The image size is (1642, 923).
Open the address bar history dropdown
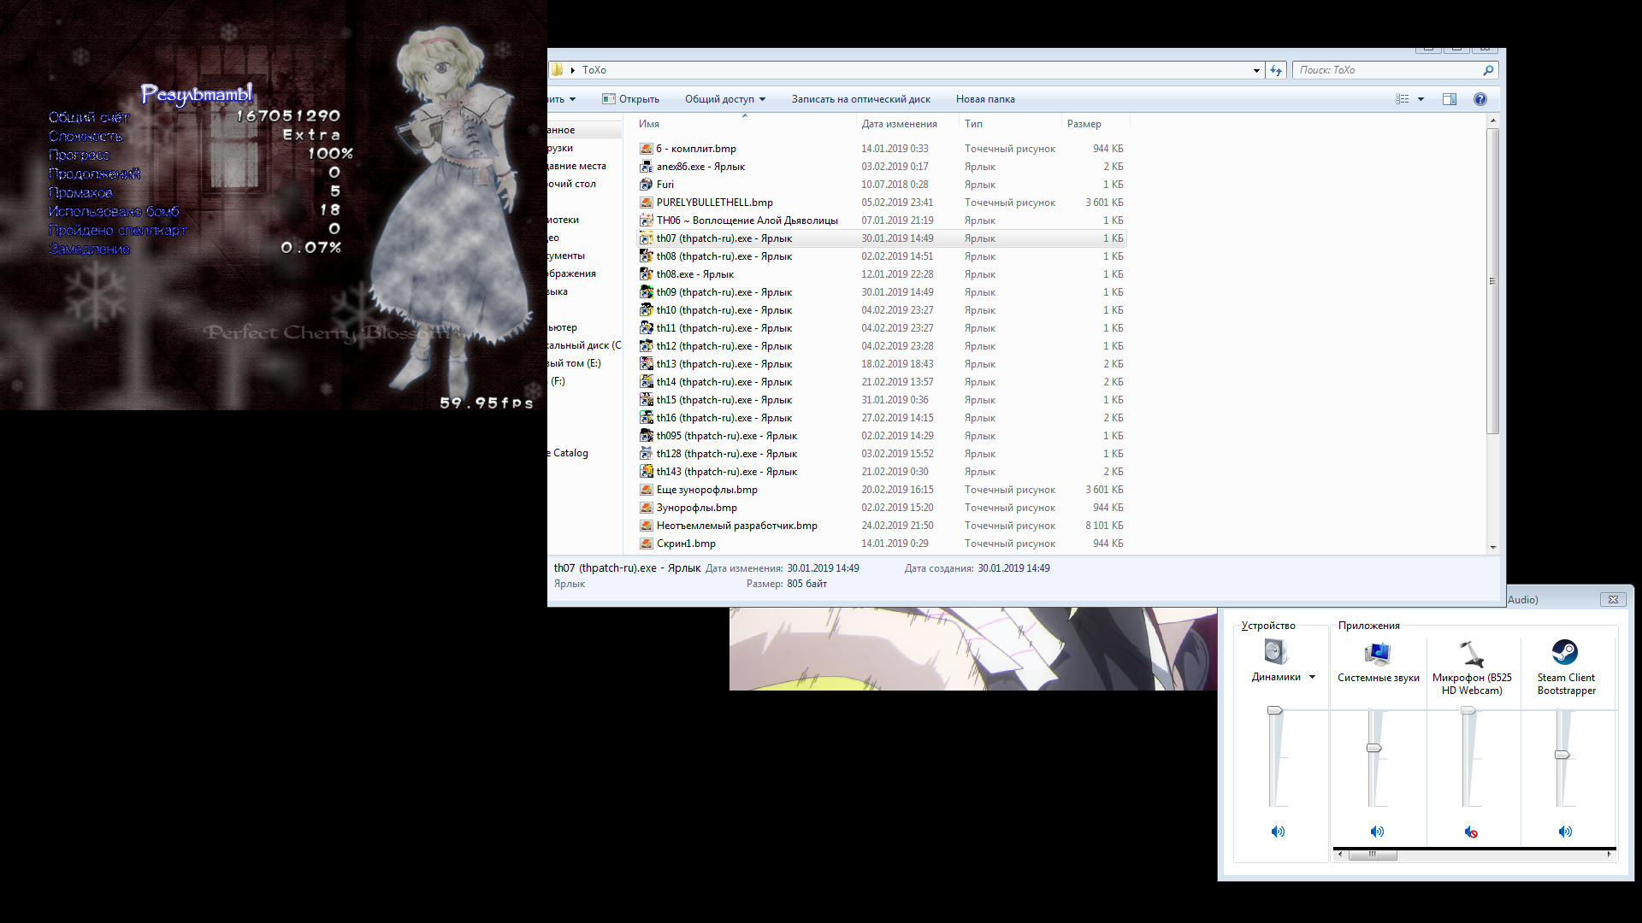1256,70
